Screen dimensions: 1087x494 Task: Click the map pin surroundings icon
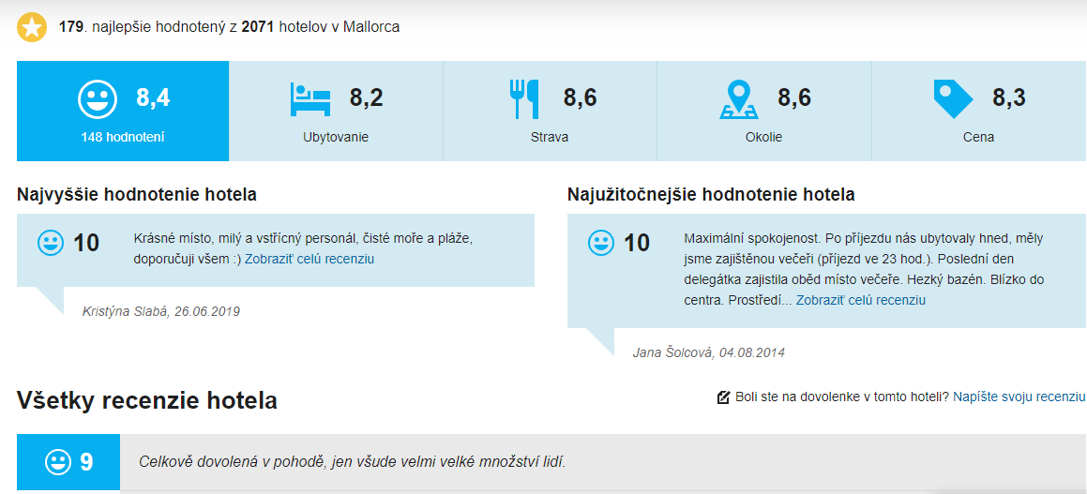tap(738, 98)
